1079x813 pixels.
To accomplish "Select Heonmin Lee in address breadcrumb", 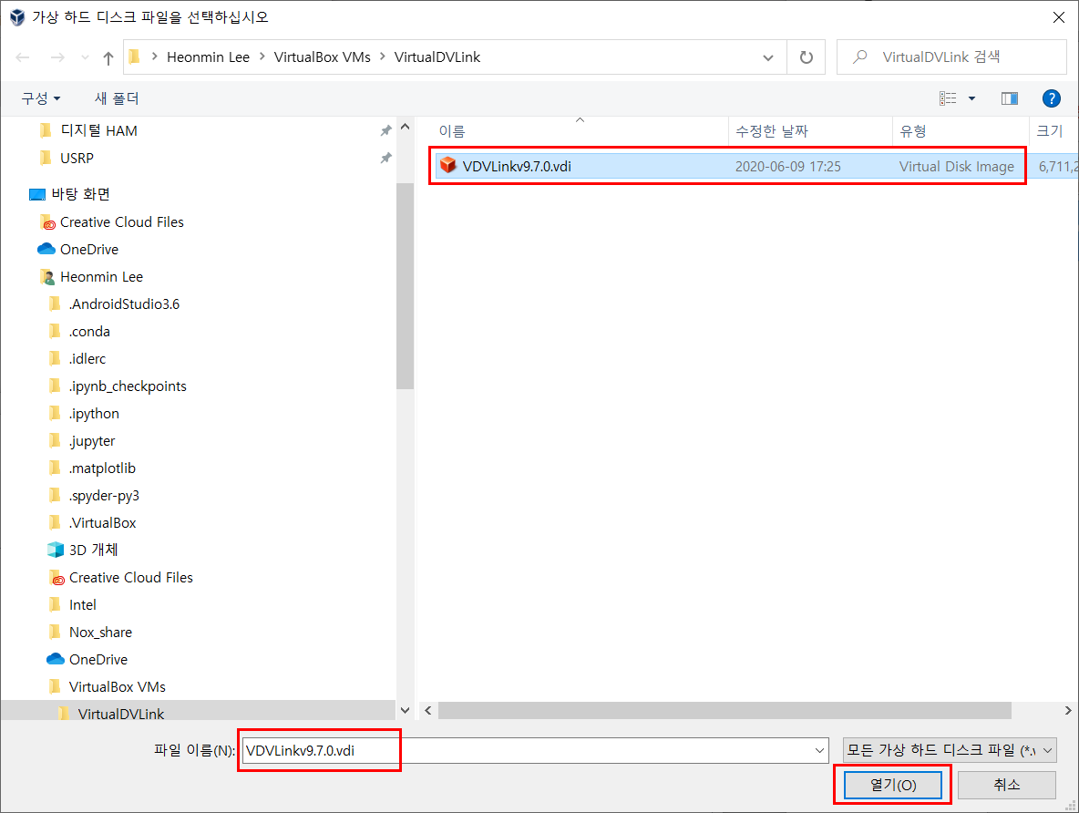I will point(208,57).
